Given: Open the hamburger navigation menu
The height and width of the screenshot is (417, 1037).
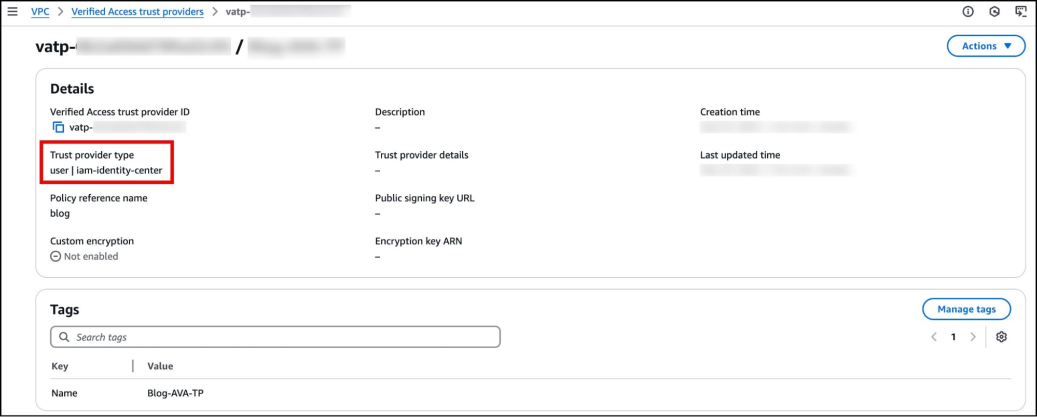Looking at the screenshot, I should pos(12,11).
